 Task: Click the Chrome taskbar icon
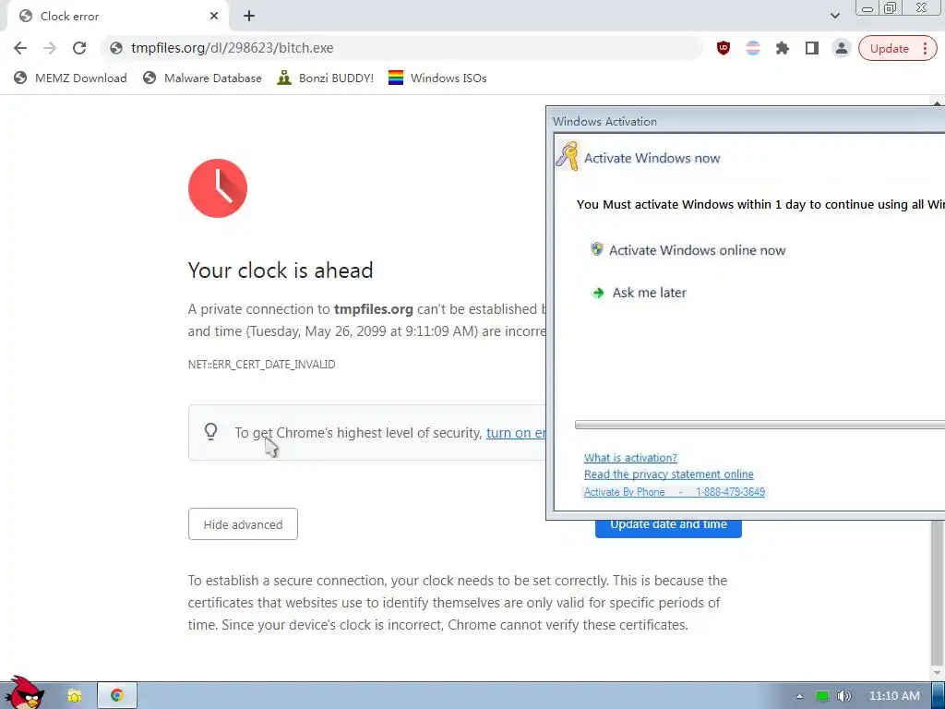(117, 696)
